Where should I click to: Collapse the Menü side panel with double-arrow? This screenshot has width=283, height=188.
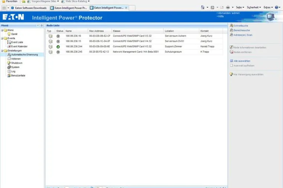[x=38, y=26]
